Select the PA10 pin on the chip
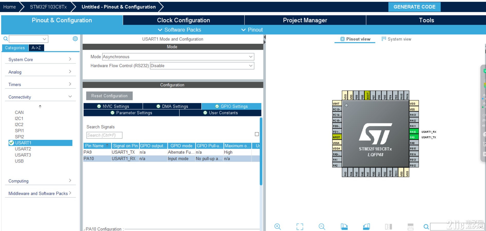This screenshot has height=231, width=486. tap(414, 132)
